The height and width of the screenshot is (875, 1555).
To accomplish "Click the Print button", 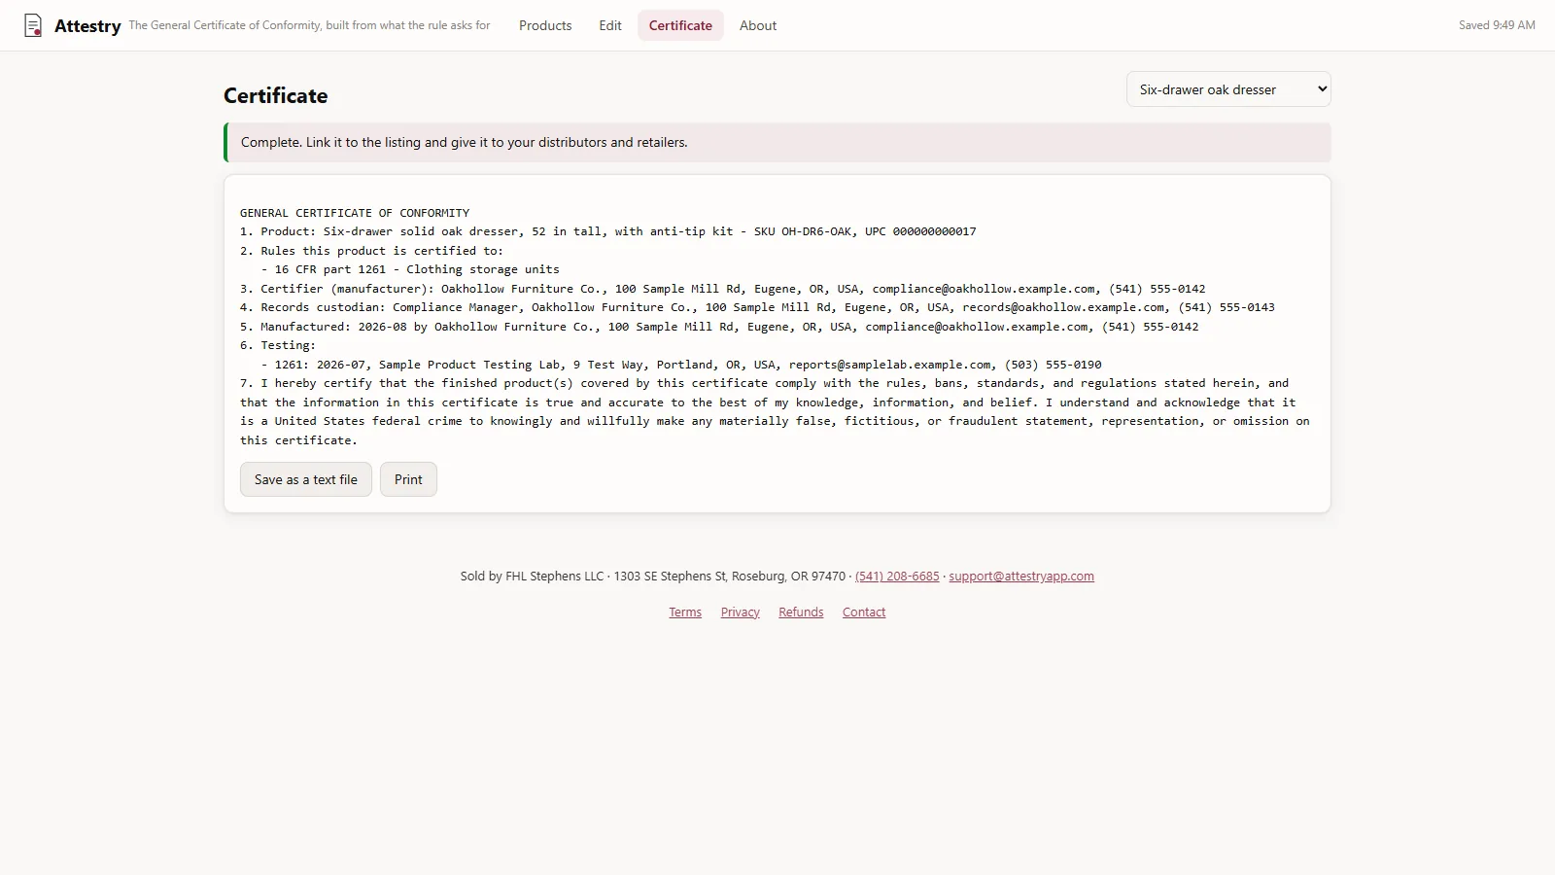I will point(408,479).
